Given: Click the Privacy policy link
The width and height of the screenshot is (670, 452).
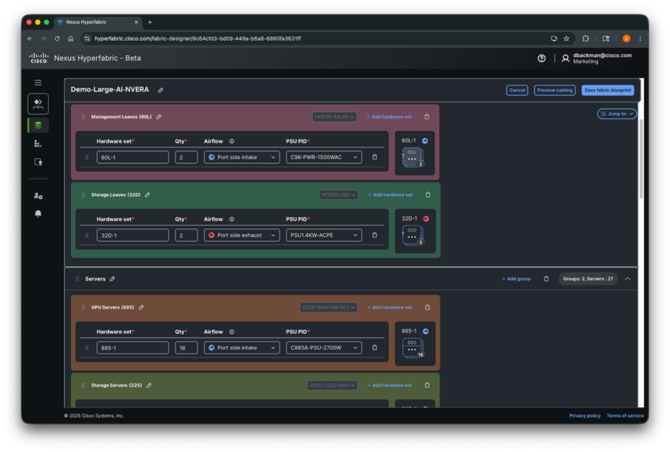Looking at the screenshot, I should [584, 415].
